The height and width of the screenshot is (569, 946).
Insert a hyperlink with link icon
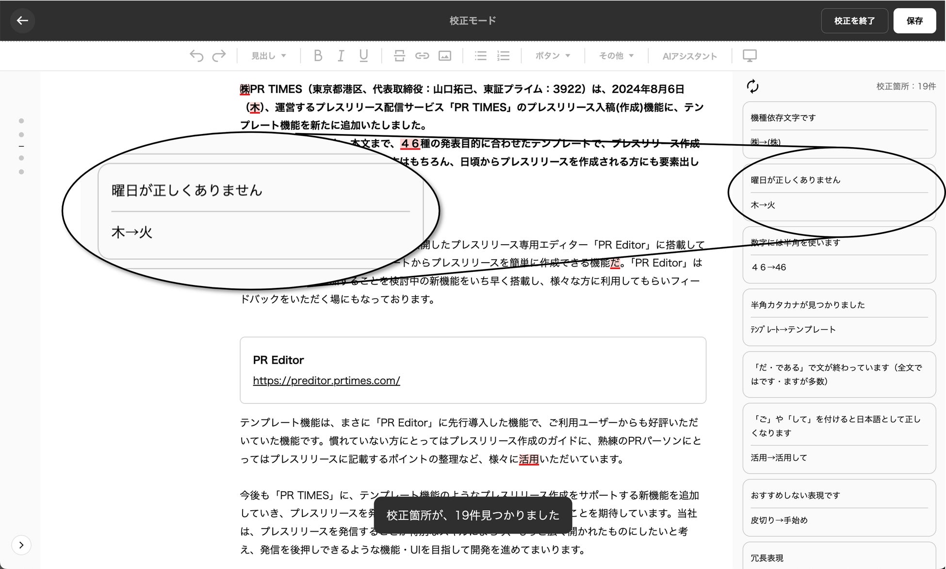[422, 56]
